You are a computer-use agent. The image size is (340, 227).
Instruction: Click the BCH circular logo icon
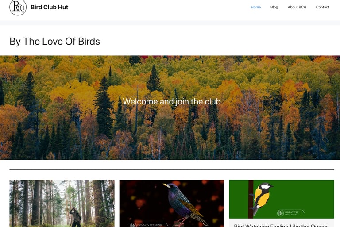point(18,8)
